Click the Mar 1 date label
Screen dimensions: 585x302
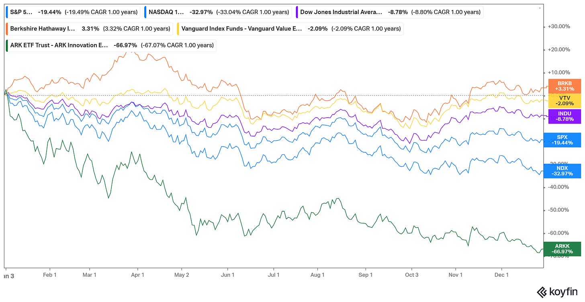[x=89, y=275]
